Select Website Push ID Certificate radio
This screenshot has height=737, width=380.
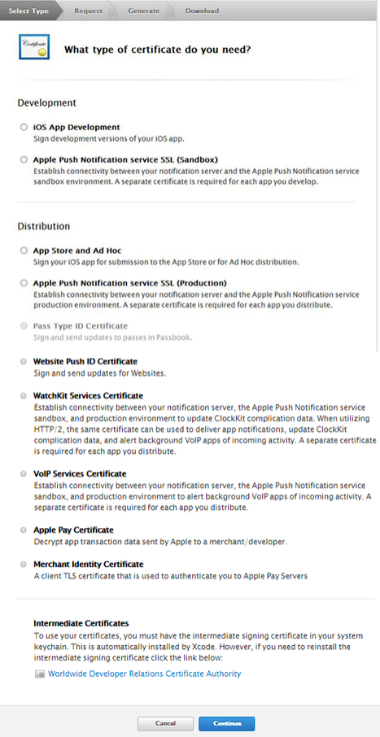point(24,362)
